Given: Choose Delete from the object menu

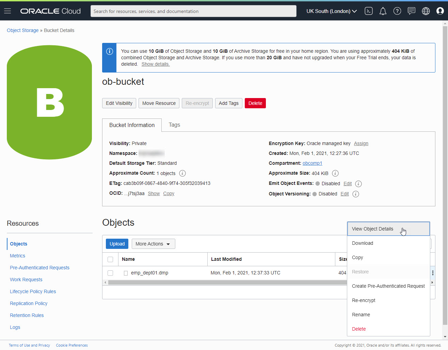Looking at the screenshot, I should click(x=388, y=329).
